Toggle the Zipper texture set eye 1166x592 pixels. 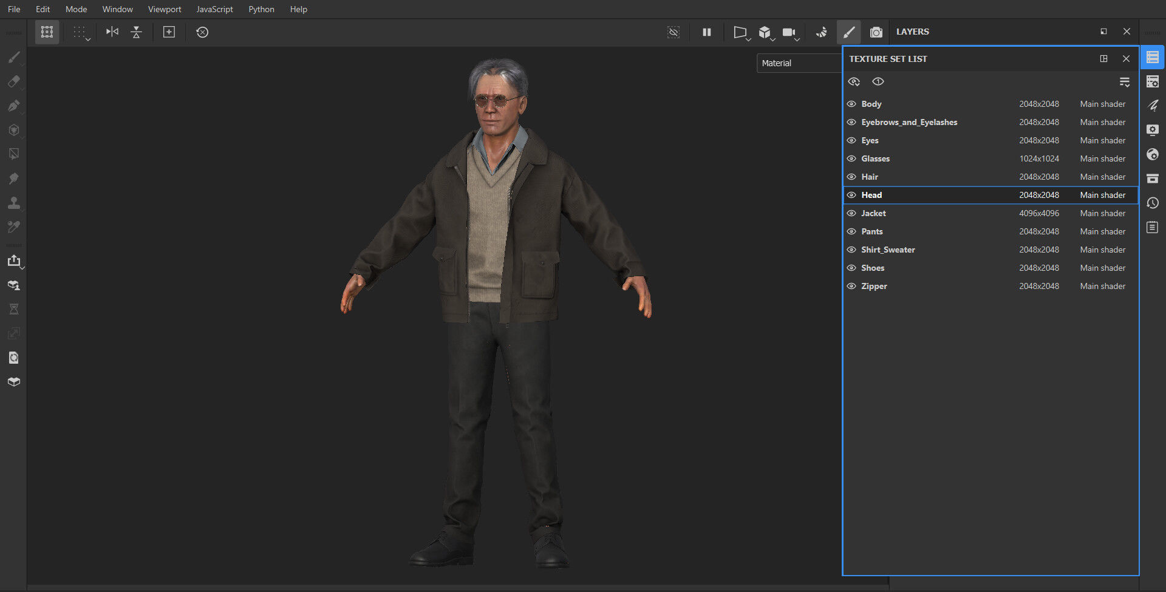(x=851, y=286)
